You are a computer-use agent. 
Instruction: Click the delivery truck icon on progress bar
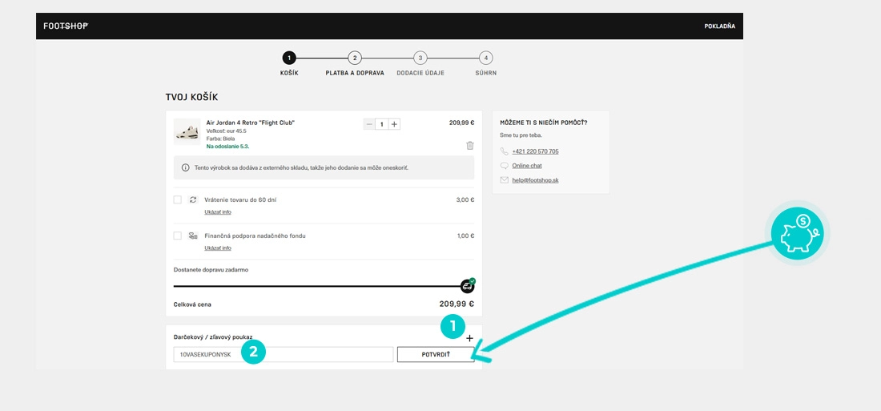(468, 286)
